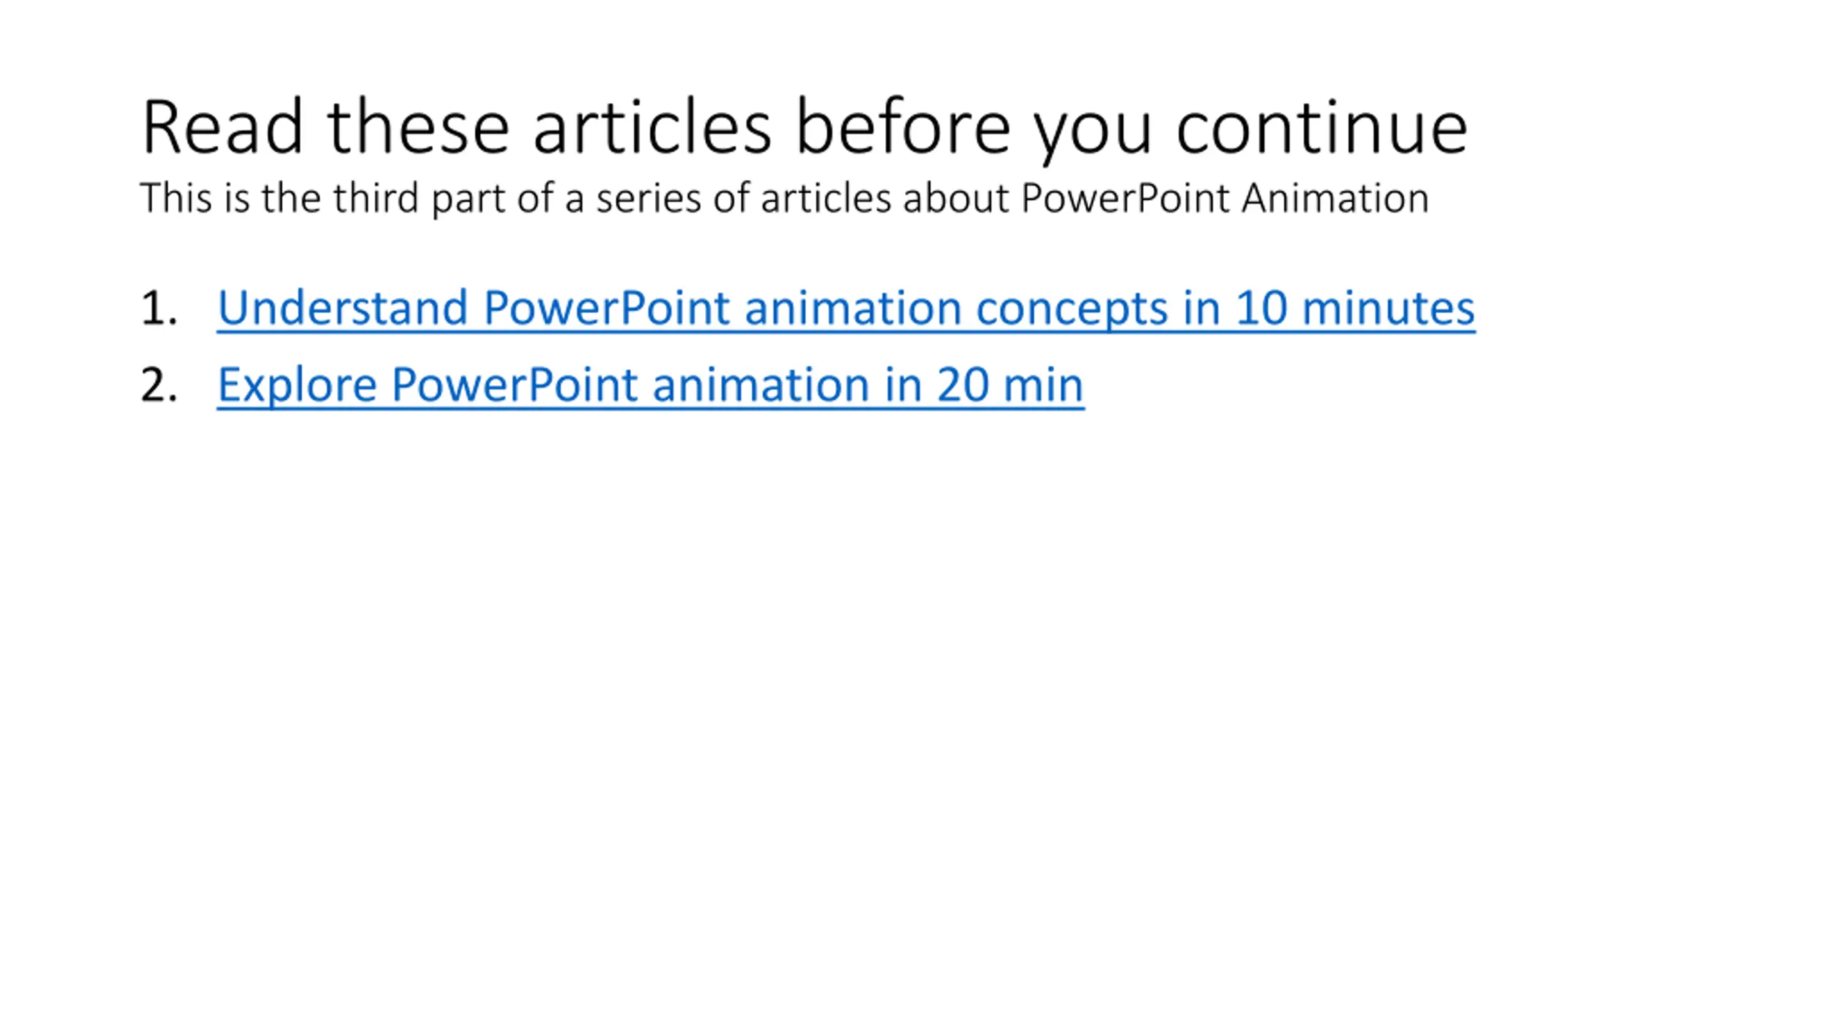Open the Understand PowerPoint animation concepts link
Viewport: 1829px width, 1029px height.
[846, 309]
